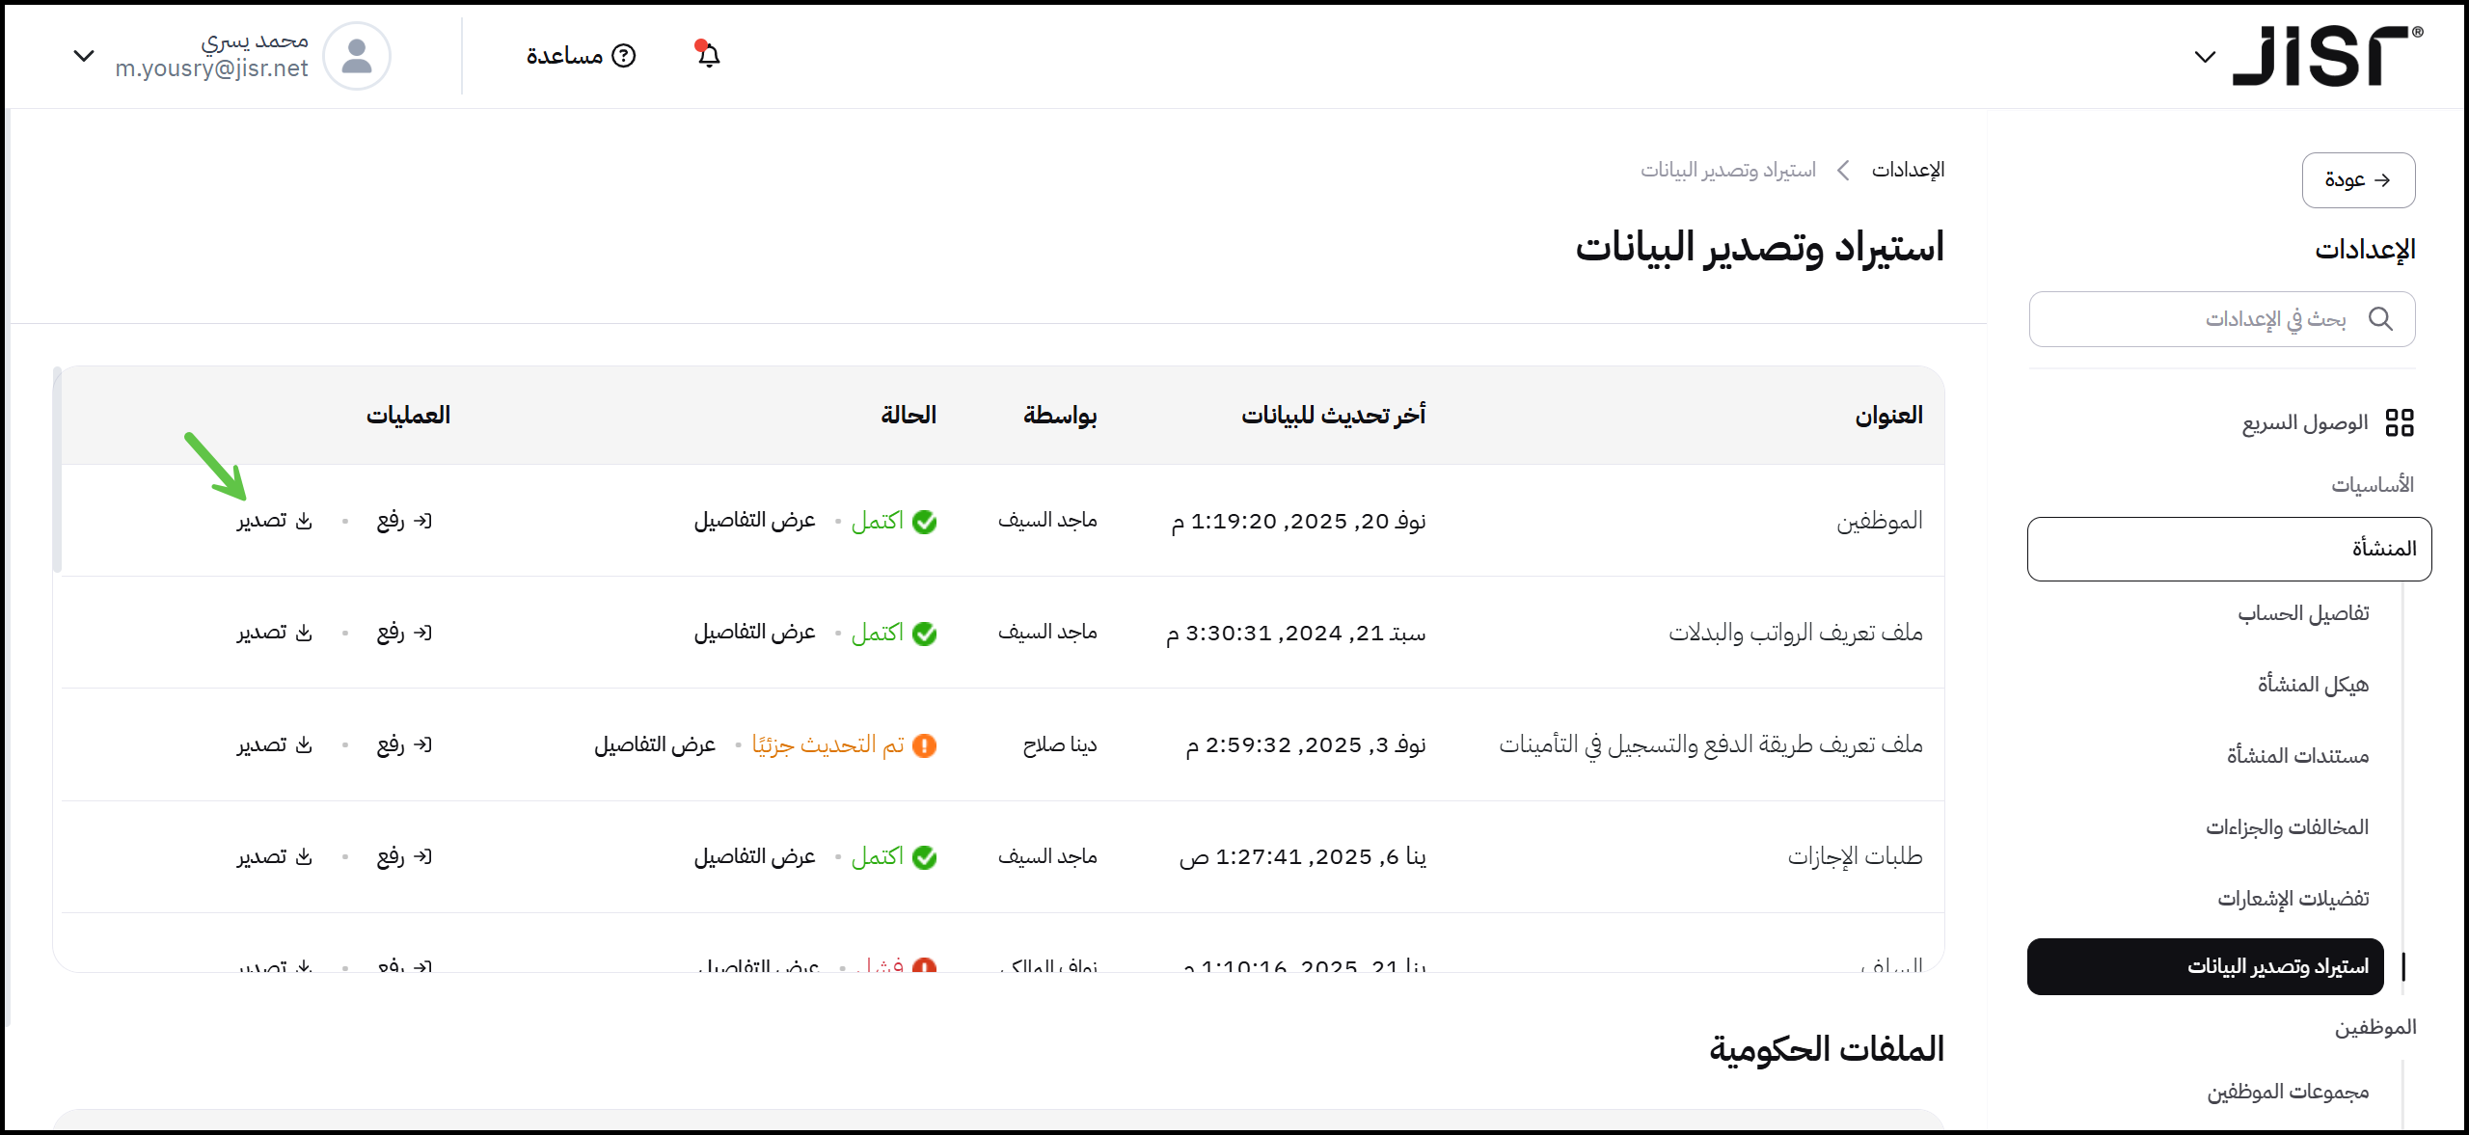Click the search magnifier icon in settings
Viewport: 2469px width, 1135px height.
click(2380, 319)
